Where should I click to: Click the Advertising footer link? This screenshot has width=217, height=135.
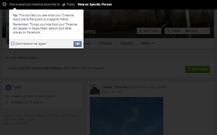click(x=68, y=115)
